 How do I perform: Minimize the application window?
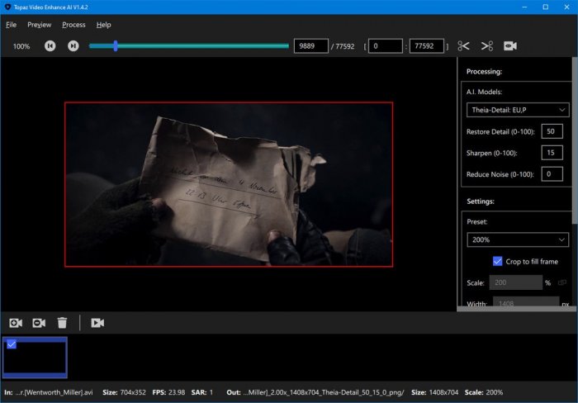(524, 7)
